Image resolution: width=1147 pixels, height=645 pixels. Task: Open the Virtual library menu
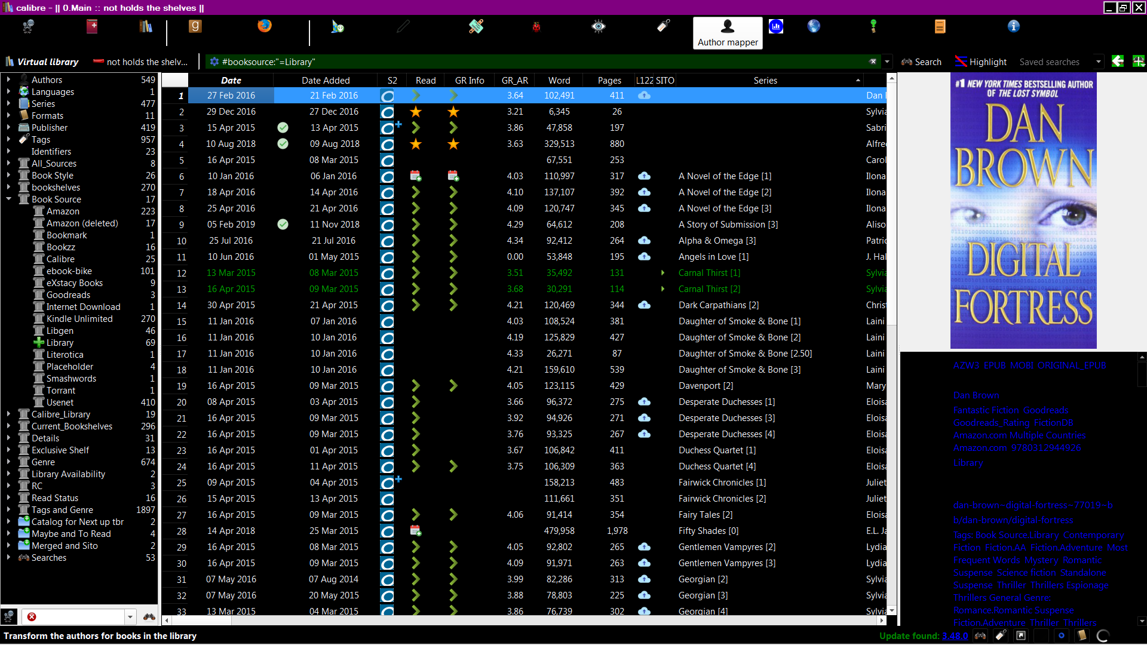coord(42,62)
